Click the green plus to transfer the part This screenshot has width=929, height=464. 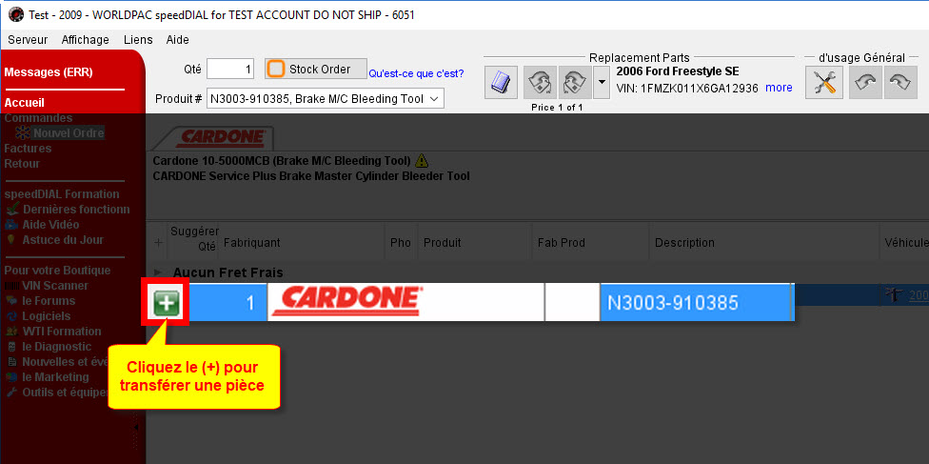168,303
